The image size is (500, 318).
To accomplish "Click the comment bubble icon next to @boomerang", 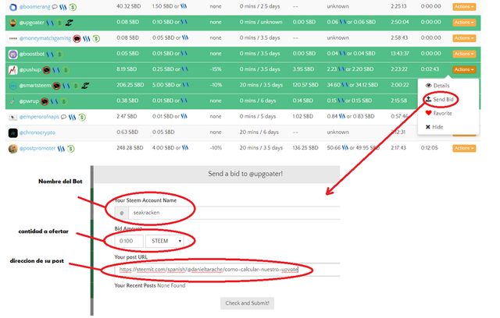I will 55,7.
